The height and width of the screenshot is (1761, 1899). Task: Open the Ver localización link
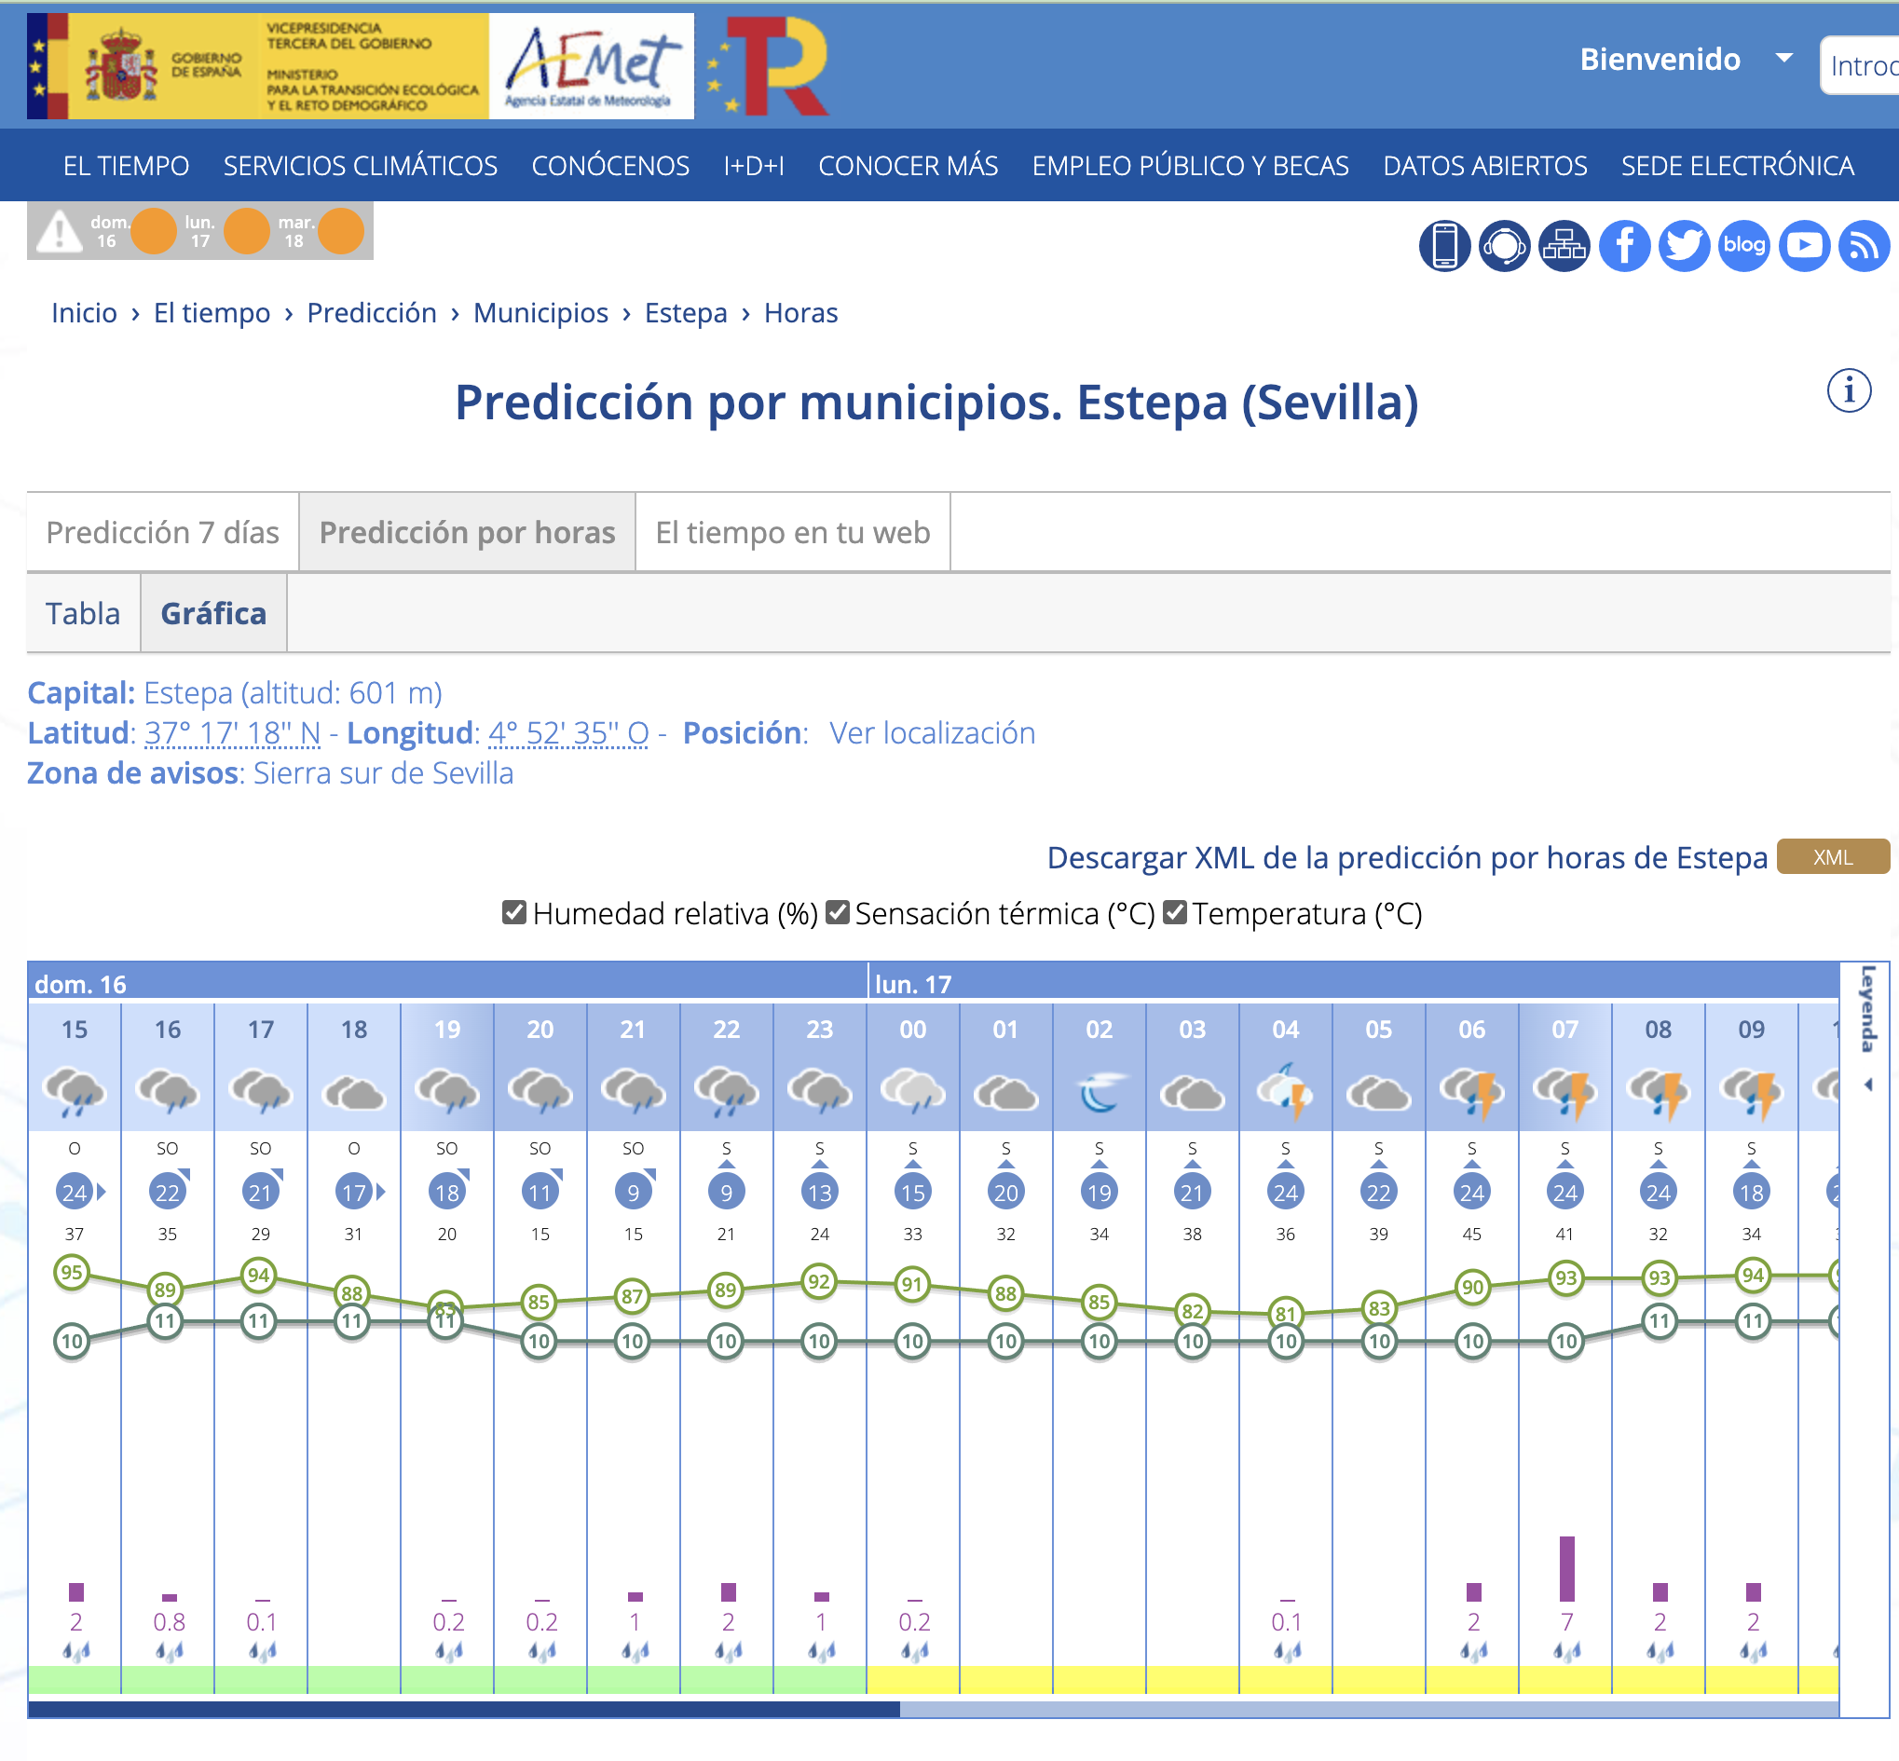point(931,732)
